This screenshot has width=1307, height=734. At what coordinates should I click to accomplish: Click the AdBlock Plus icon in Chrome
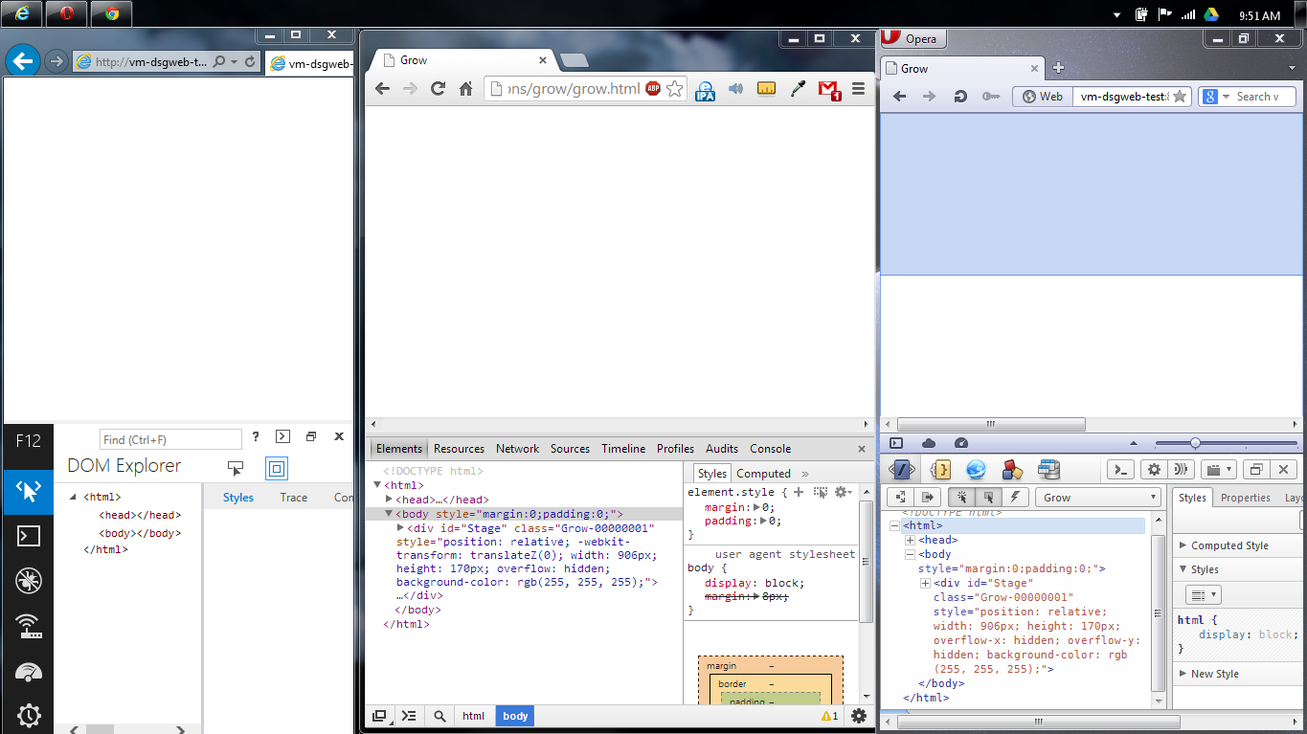[653, 89]
